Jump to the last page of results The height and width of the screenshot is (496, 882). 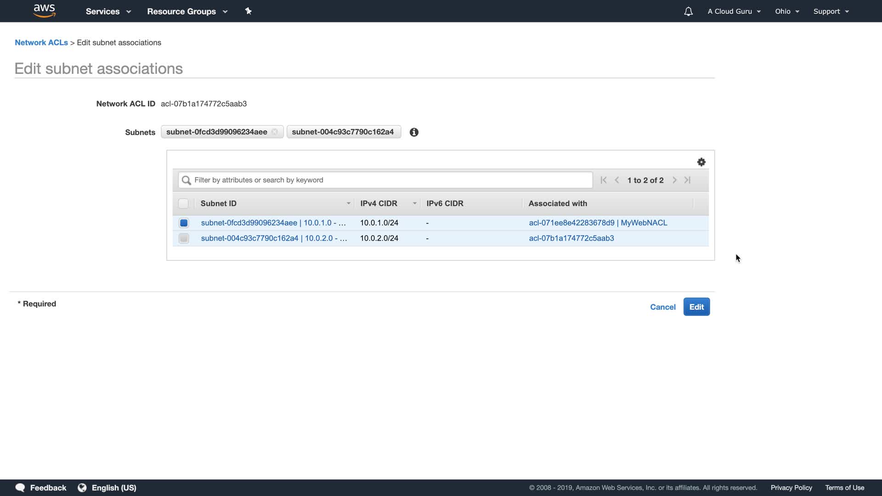click(688, 180)
